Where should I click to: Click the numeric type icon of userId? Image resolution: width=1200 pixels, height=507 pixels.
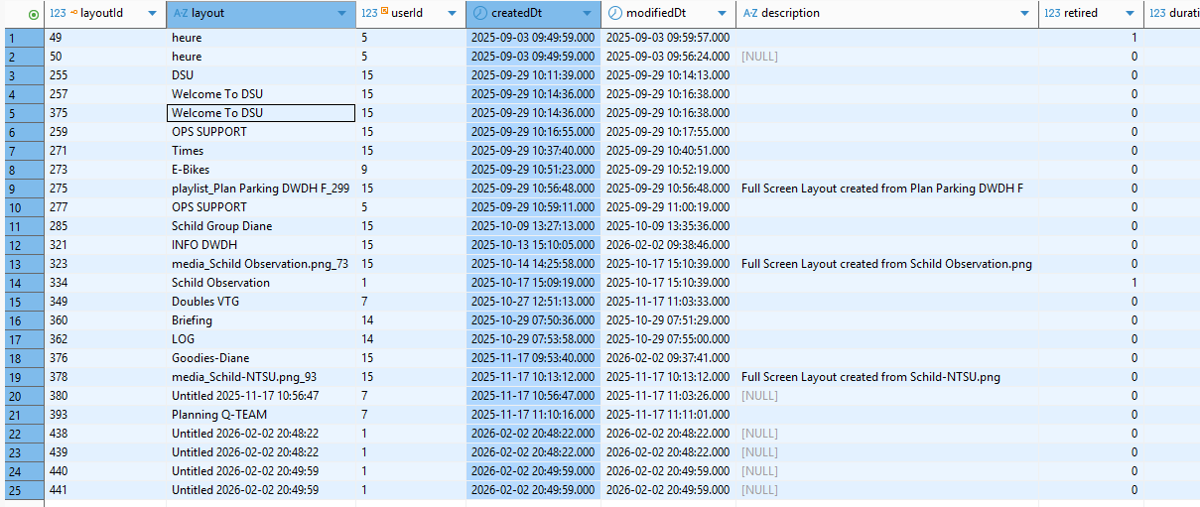point(369,14)
